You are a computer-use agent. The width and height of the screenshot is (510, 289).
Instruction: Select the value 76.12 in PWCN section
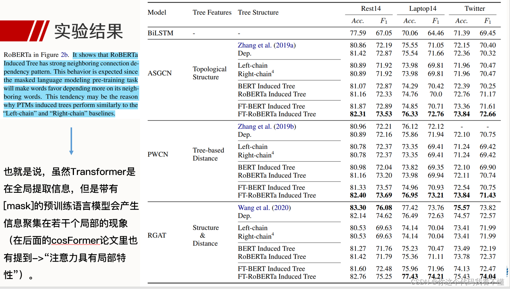pos(410,127)
